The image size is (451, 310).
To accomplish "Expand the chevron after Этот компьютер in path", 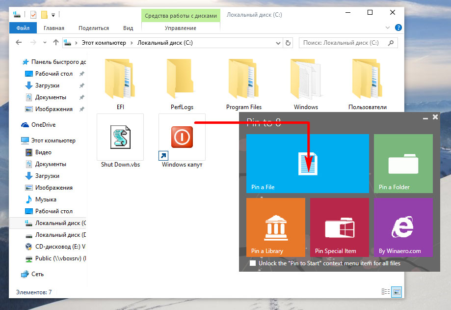I will tap(132, 43).
